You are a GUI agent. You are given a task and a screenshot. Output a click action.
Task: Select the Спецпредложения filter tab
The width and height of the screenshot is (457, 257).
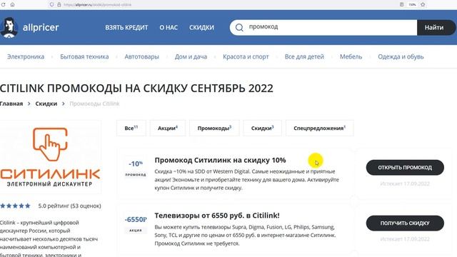point(320,128)
